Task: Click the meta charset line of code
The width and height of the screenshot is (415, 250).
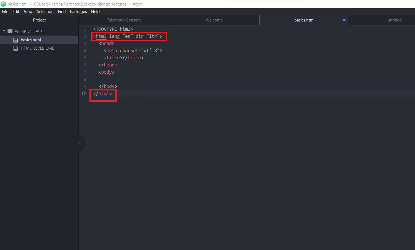Action: (x=133, y=51)
